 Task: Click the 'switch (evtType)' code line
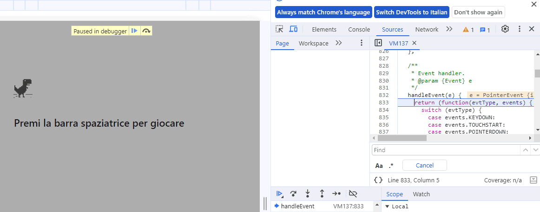(451, 110)
